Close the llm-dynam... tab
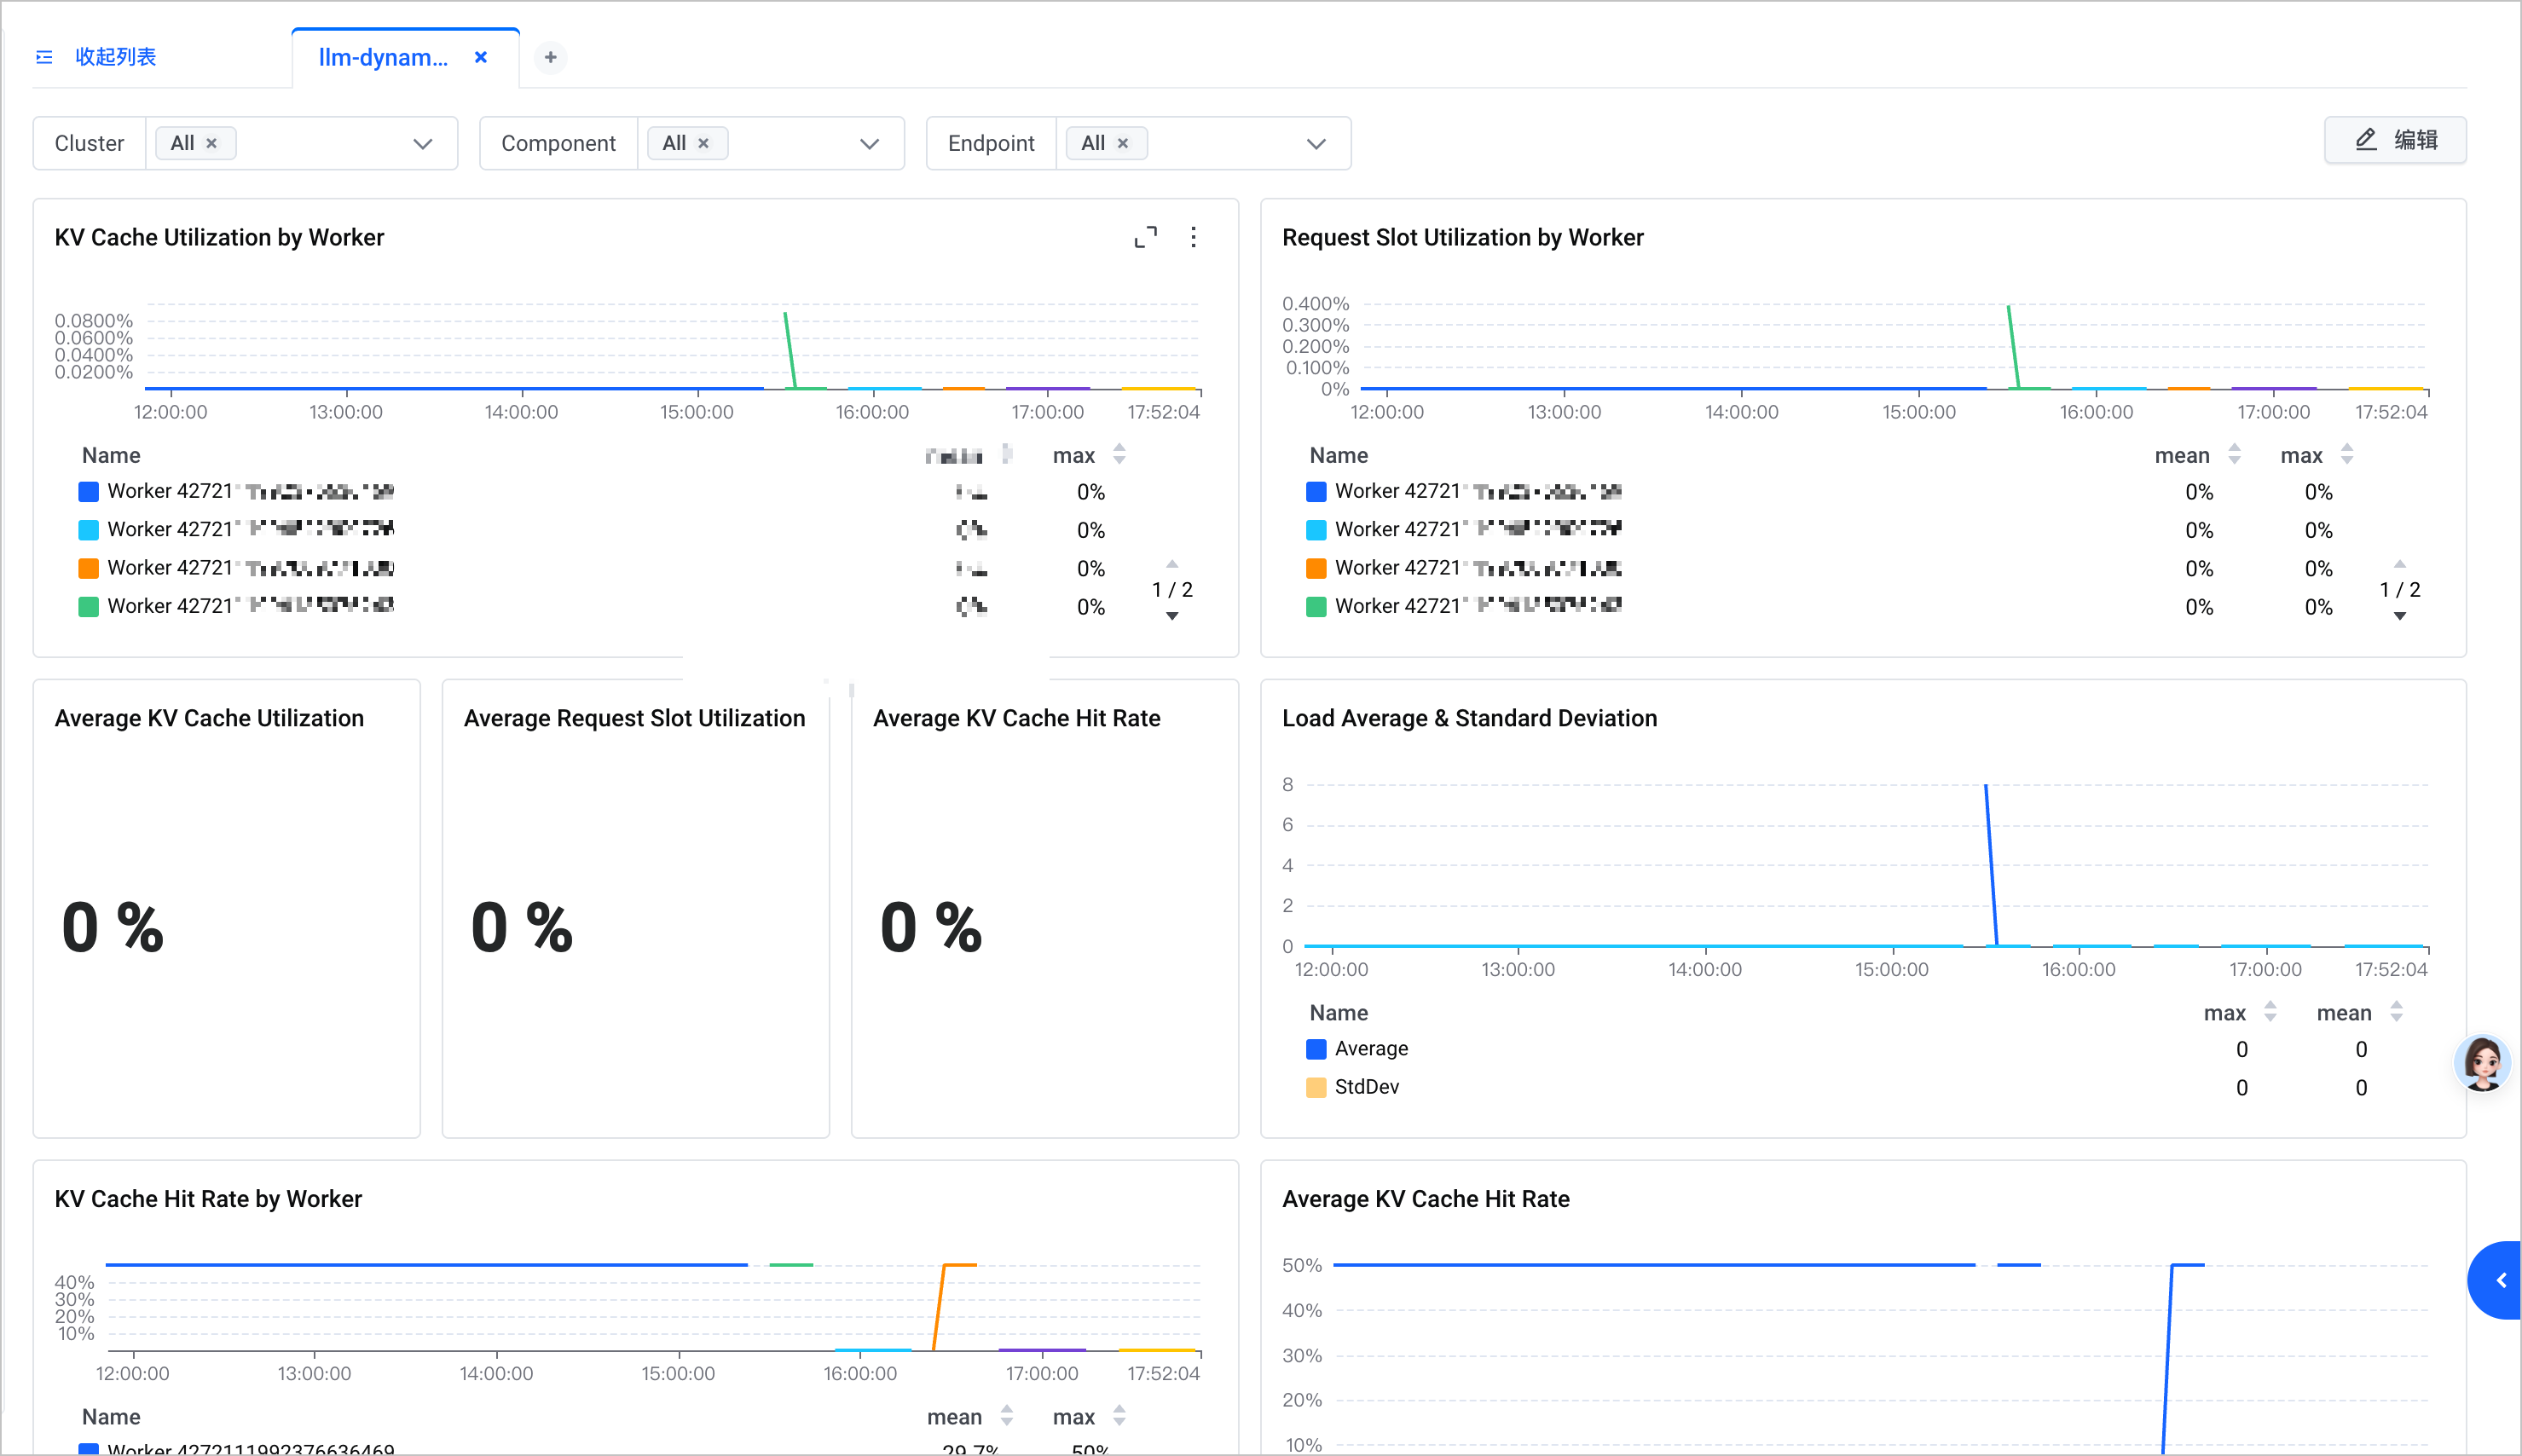This screenshot has height=1456, width=2522. coord(481,57)
